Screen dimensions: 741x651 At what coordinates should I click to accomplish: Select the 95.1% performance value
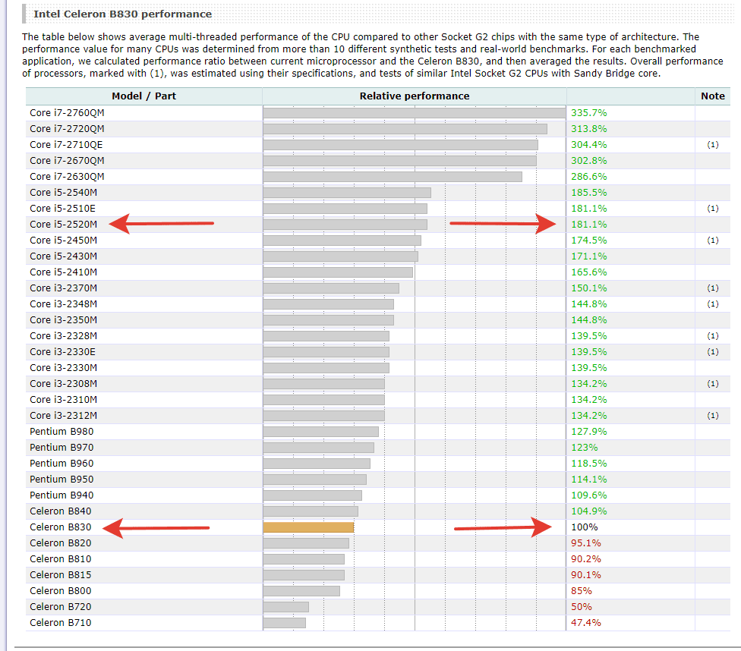[x=586, y=543]
